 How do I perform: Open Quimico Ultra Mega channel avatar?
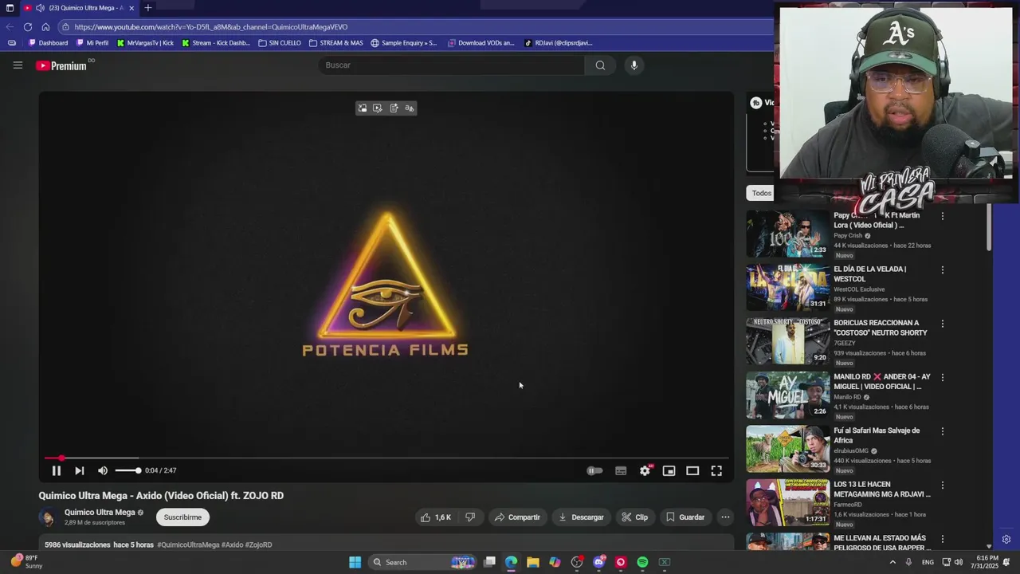click(x=48, y=517)
